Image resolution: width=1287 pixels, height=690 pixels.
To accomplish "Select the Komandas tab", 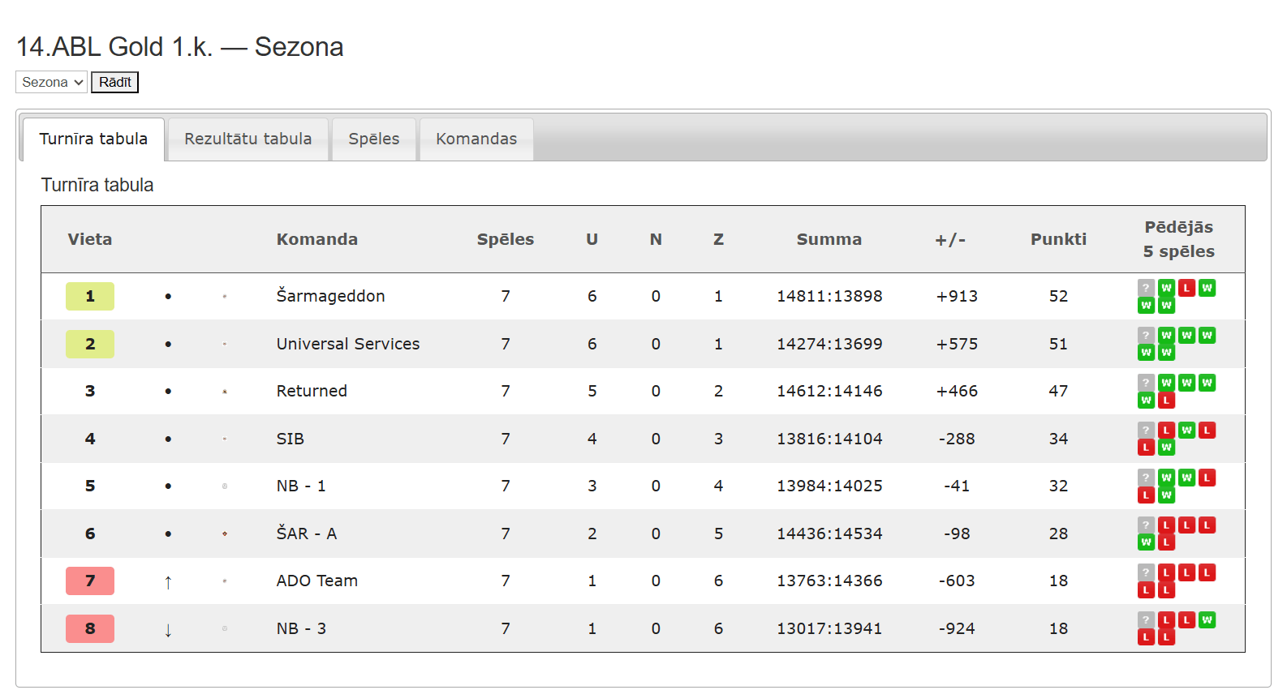I will pos(476,139).
